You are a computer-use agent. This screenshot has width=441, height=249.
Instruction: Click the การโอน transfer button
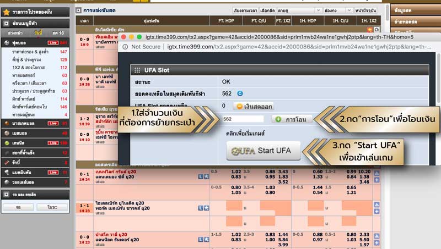pyautogui.click(x=292, y=119)
